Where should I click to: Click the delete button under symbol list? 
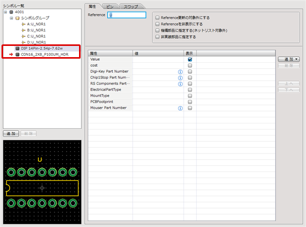29,134
